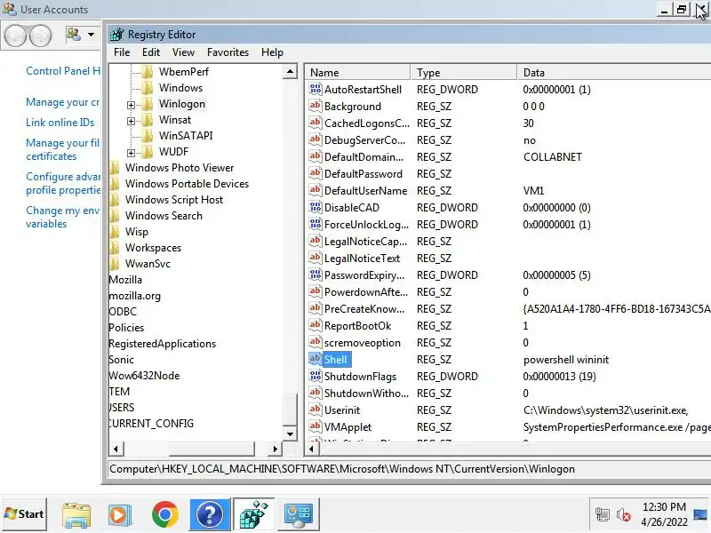The image size is (711, 533).
Task: Select the Windows Portable Devices key
Action: [x=187, y=184]
